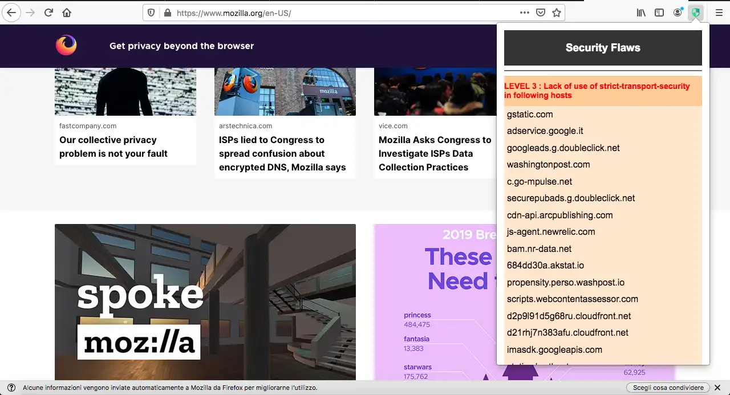Select host js-agent.newrelic.com
Image resolution: width=730 pixels, height=395 pixels.
[551, 232]
